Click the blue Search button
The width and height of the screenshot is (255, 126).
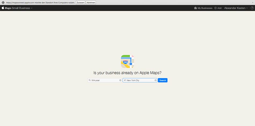tap(163, 80)
